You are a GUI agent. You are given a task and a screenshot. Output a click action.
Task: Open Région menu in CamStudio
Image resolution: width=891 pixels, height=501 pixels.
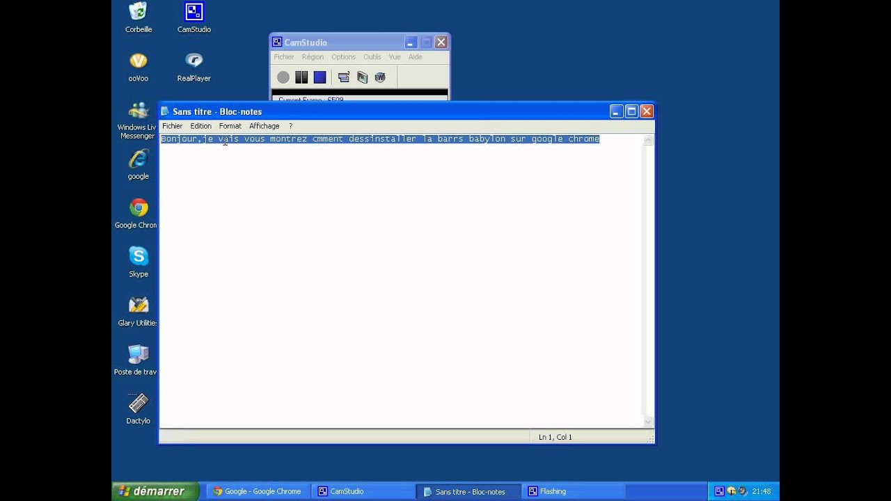pos(313,57)
